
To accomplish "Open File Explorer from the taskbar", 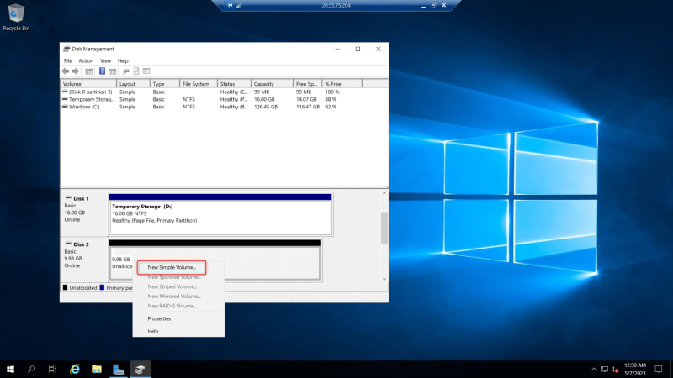I will pos(97,369).
